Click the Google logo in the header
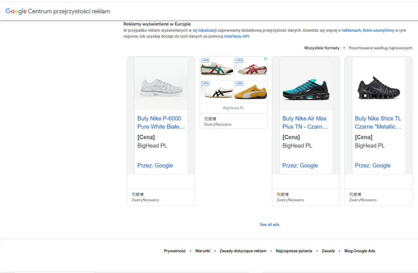 pos(16,11)
